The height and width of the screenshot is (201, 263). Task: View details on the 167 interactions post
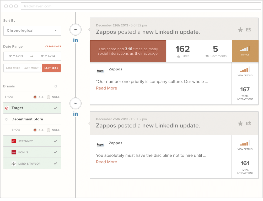tap(245, 72)
